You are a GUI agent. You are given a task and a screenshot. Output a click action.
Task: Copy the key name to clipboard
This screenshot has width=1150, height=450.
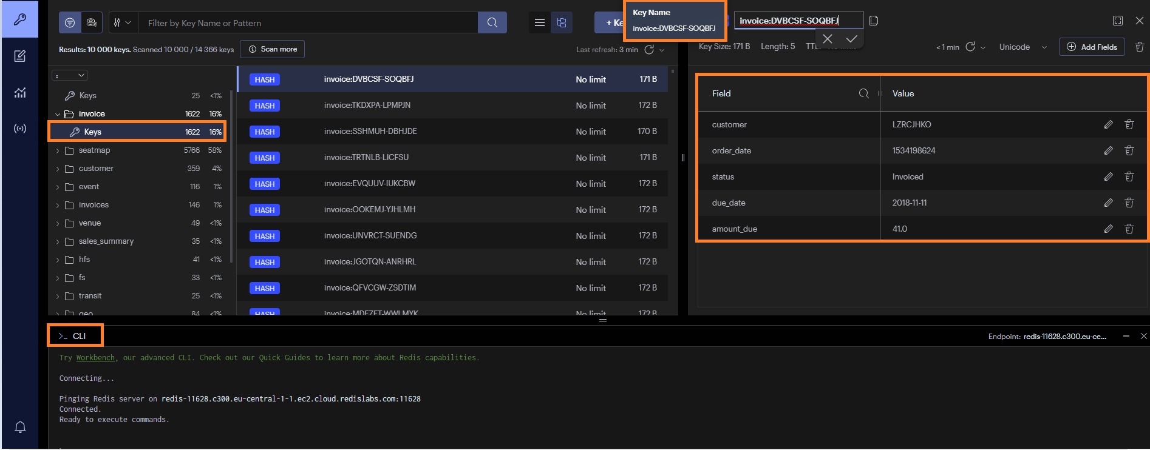click(874, 21)
